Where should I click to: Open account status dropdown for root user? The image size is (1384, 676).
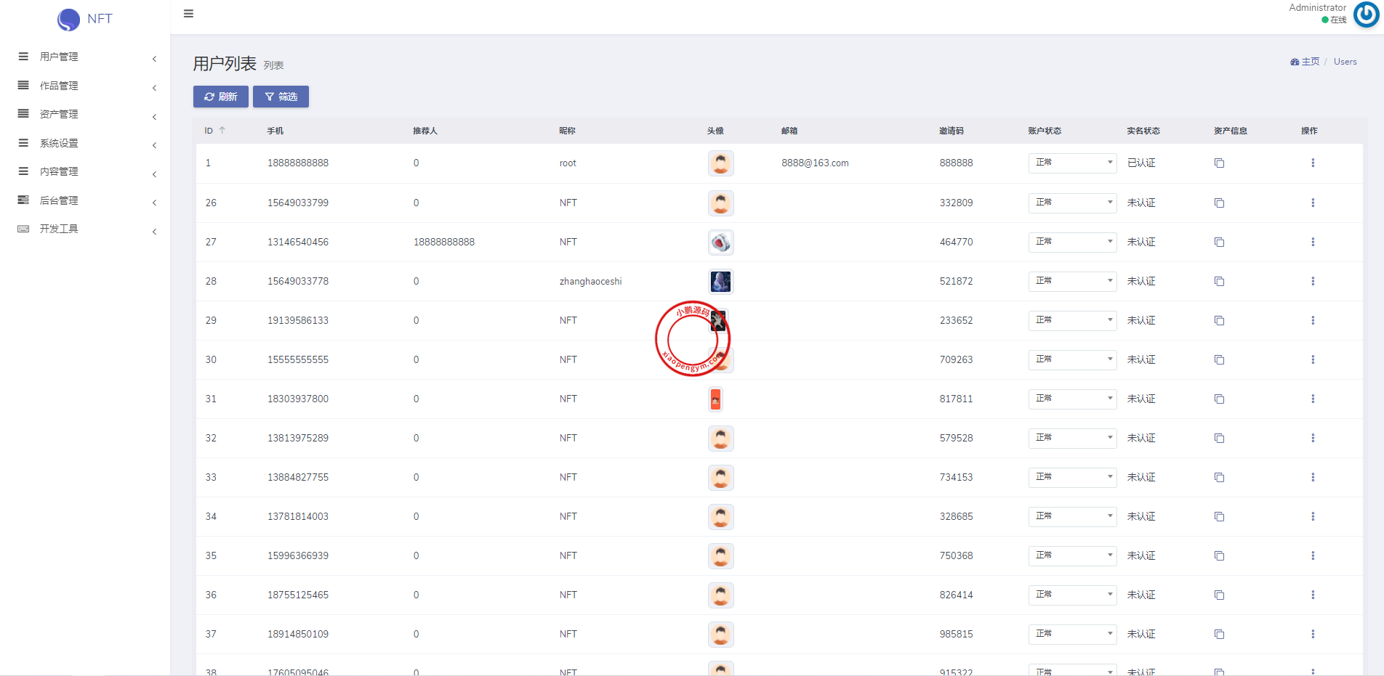click(x=1071, y=163)
